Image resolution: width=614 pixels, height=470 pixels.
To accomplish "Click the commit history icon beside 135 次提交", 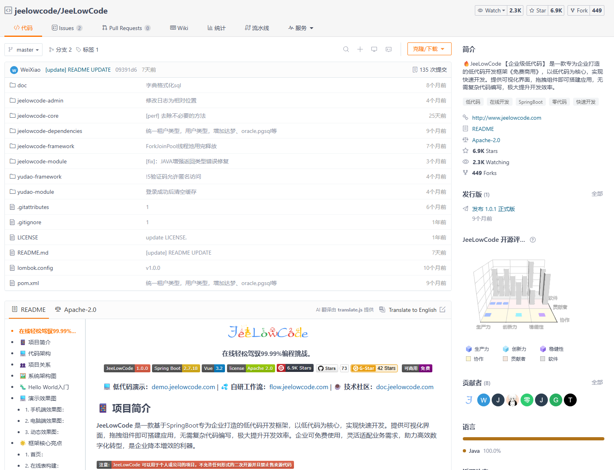I will tap(415, 69).
